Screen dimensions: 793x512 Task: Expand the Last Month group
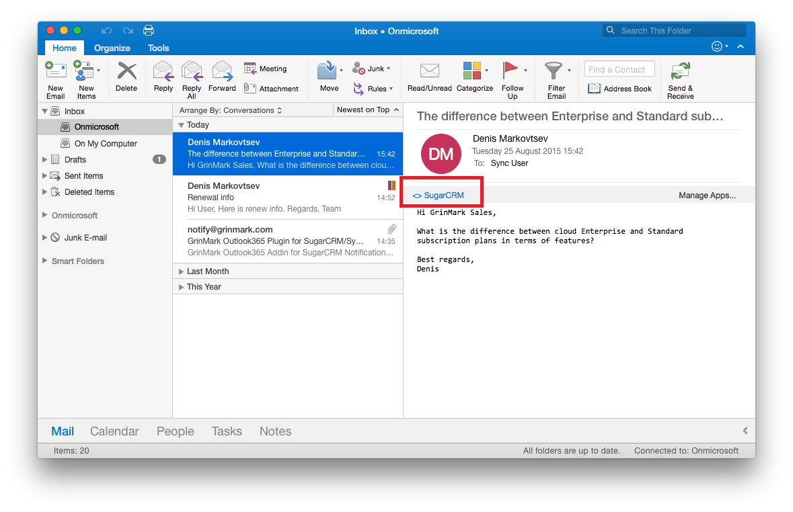pyautogui.click(x=181, y=271)
